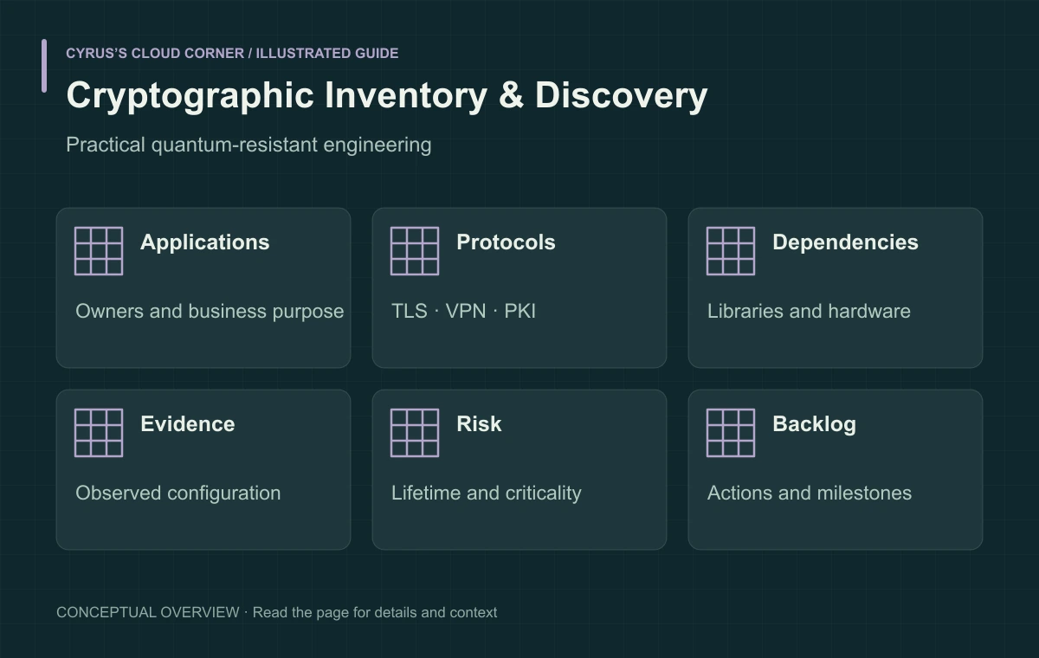Viewport: 1039px width, 658px height.
Task: Select the Dependencies card heading
Action: click(845, 242)
